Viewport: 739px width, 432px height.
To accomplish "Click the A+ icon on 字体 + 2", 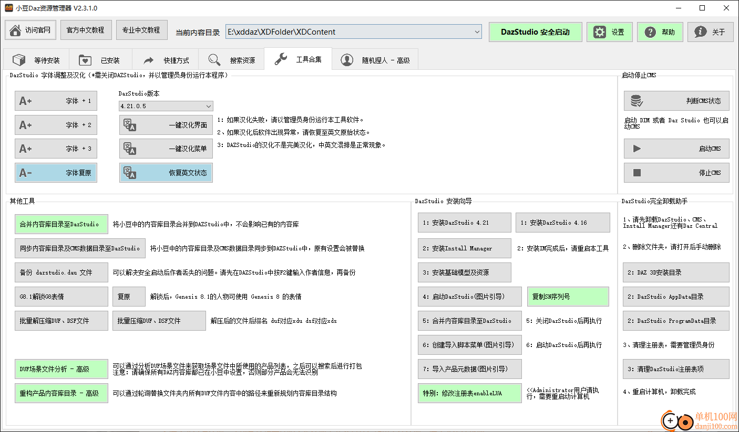I will coord(26,125).
